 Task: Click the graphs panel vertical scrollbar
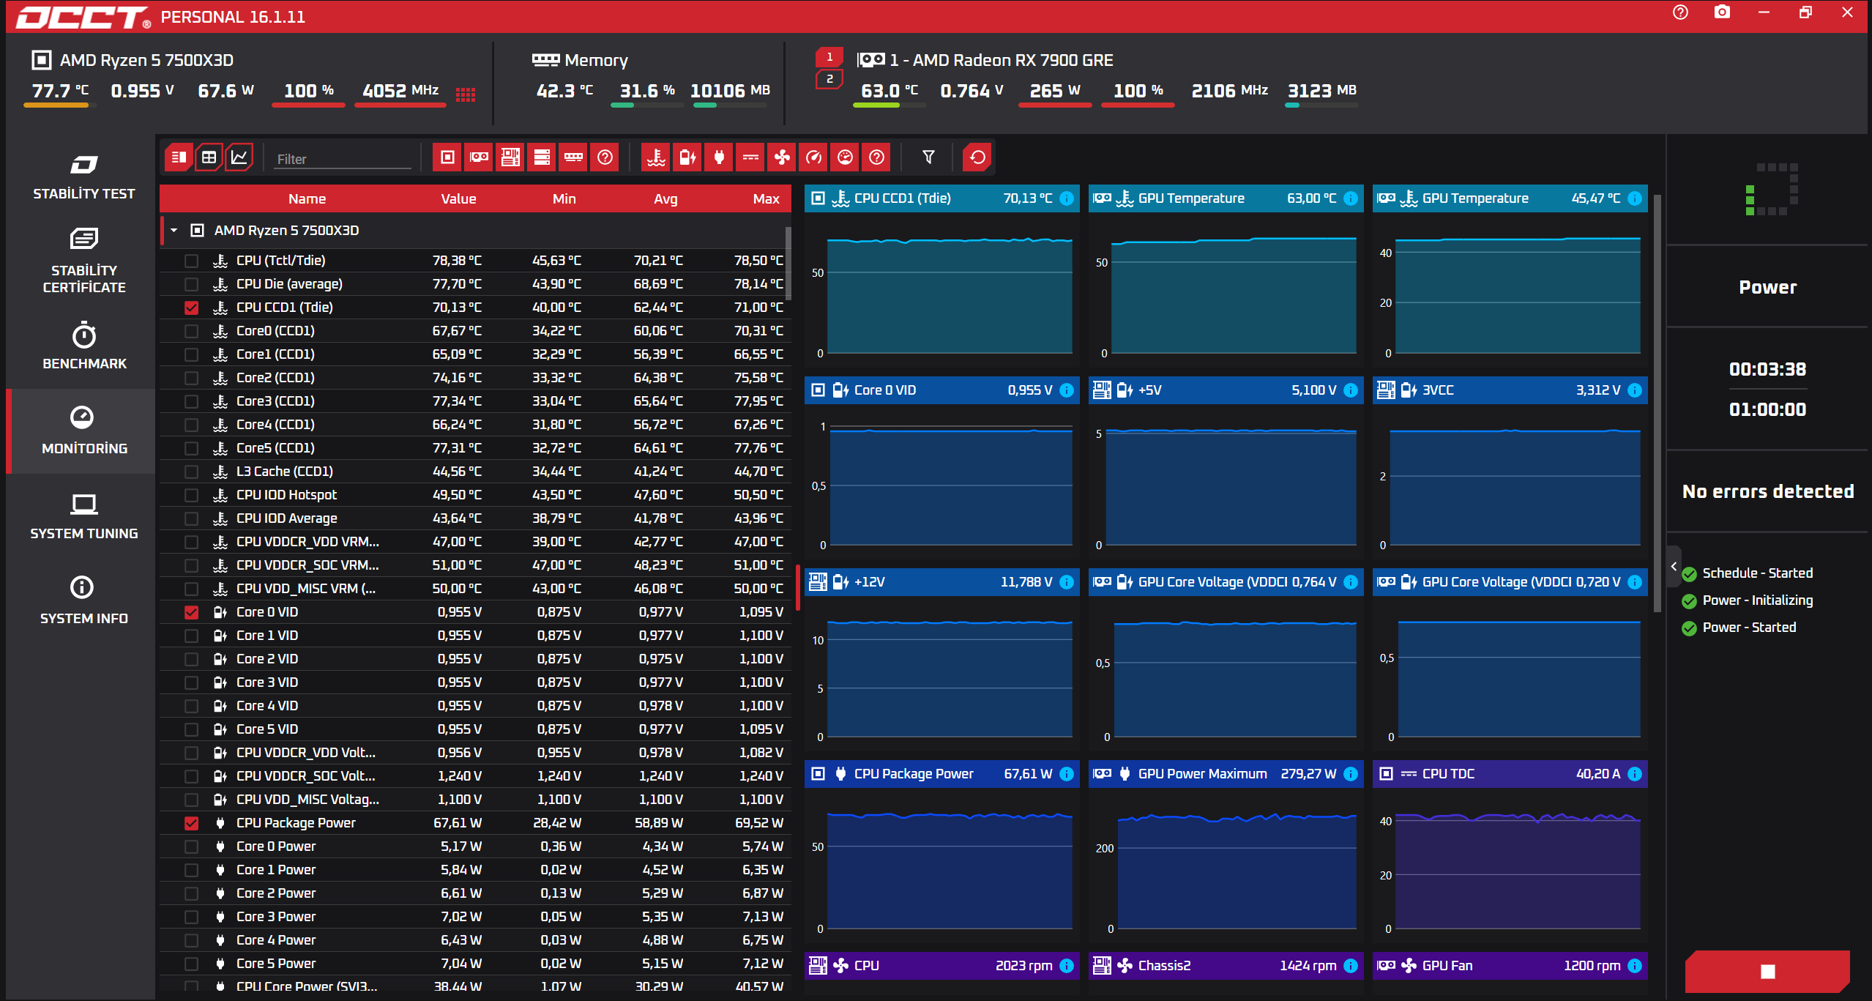pos(1657,403)
